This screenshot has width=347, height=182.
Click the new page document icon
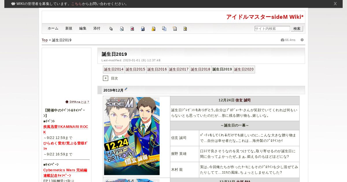click(x=175, y=29)
